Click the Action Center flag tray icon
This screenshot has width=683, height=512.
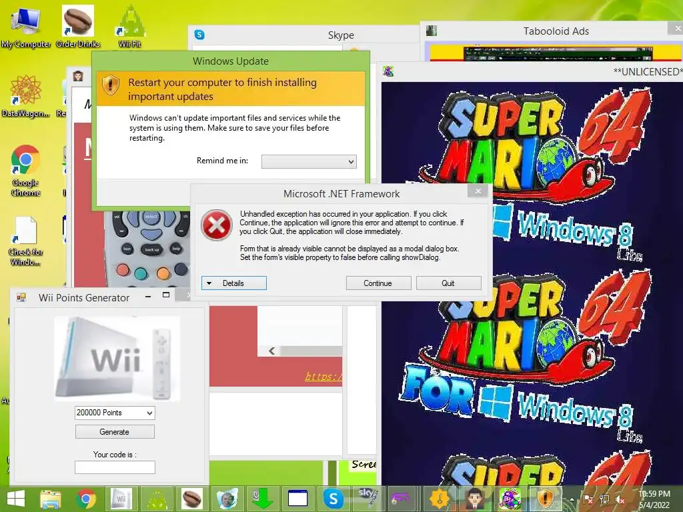tap(588, 499)
